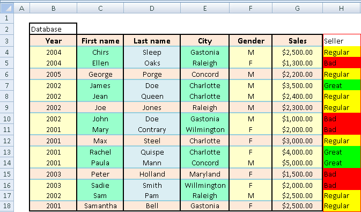
Task: Select the Great seller cell in row 14
Action: 342,163
